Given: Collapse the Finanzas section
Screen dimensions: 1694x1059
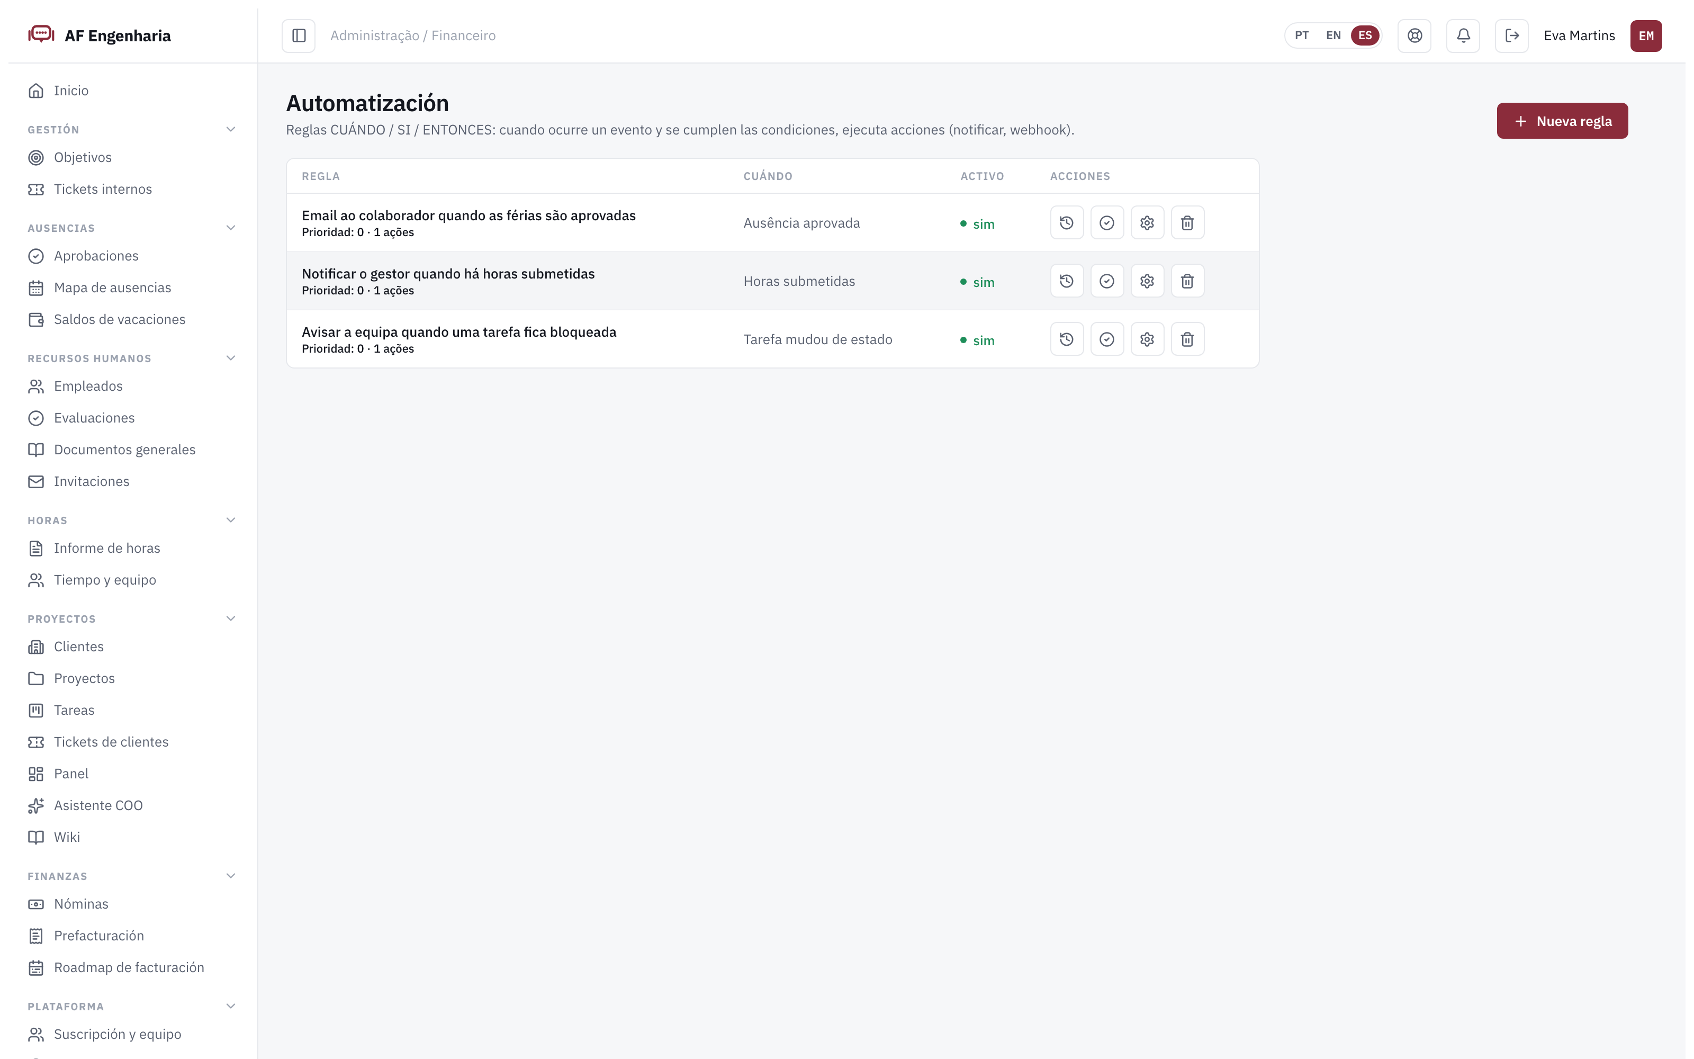Looking at the screenshot, I should click(231, 875).
